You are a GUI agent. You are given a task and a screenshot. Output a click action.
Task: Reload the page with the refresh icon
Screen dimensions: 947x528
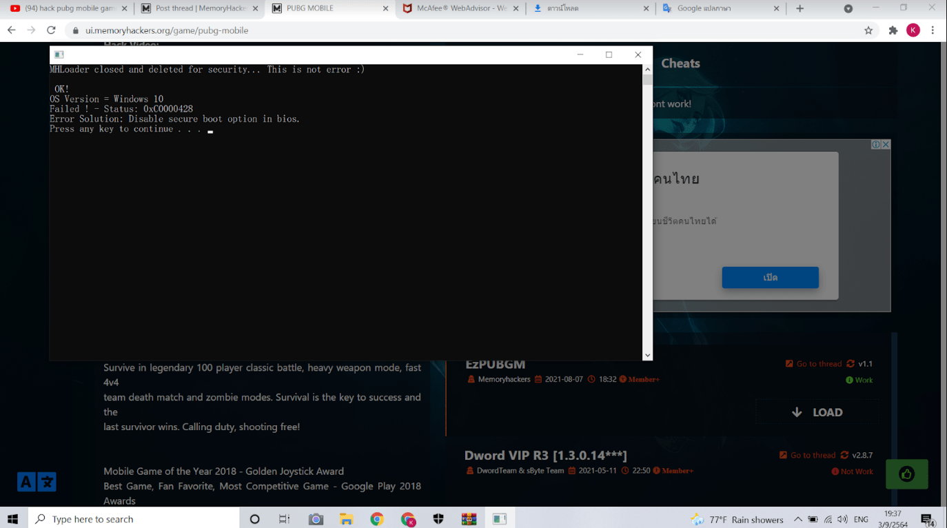51,30
